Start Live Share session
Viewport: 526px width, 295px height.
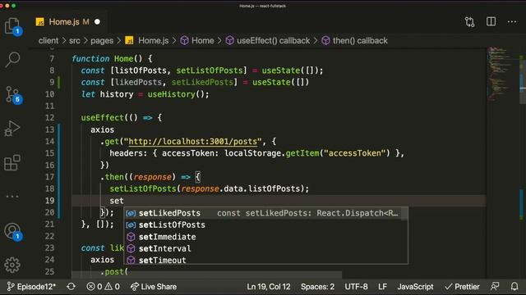tap(154, 287)
